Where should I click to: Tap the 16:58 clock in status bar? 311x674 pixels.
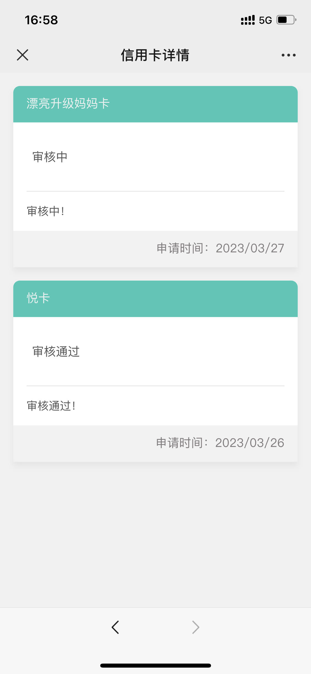click(41, 20)
